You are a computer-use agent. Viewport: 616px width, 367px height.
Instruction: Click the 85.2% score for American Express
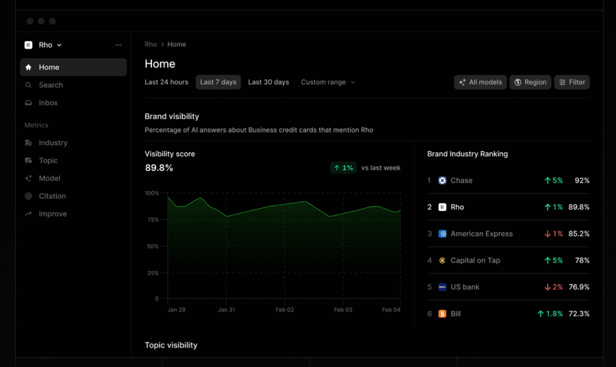click(x=579, y=234)
